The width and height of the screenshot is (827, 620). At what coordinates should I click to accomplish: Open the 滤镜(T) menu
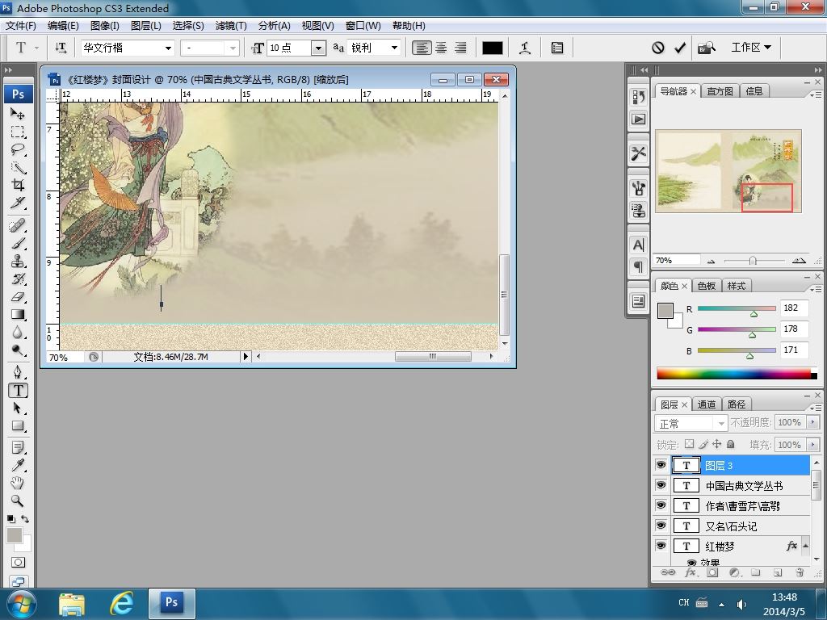coord(230,25)
